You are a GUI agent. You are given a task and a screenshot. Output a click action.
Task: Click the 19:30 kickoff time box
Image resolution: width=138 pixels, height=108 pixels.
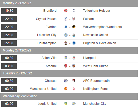[x=9, y=11]
